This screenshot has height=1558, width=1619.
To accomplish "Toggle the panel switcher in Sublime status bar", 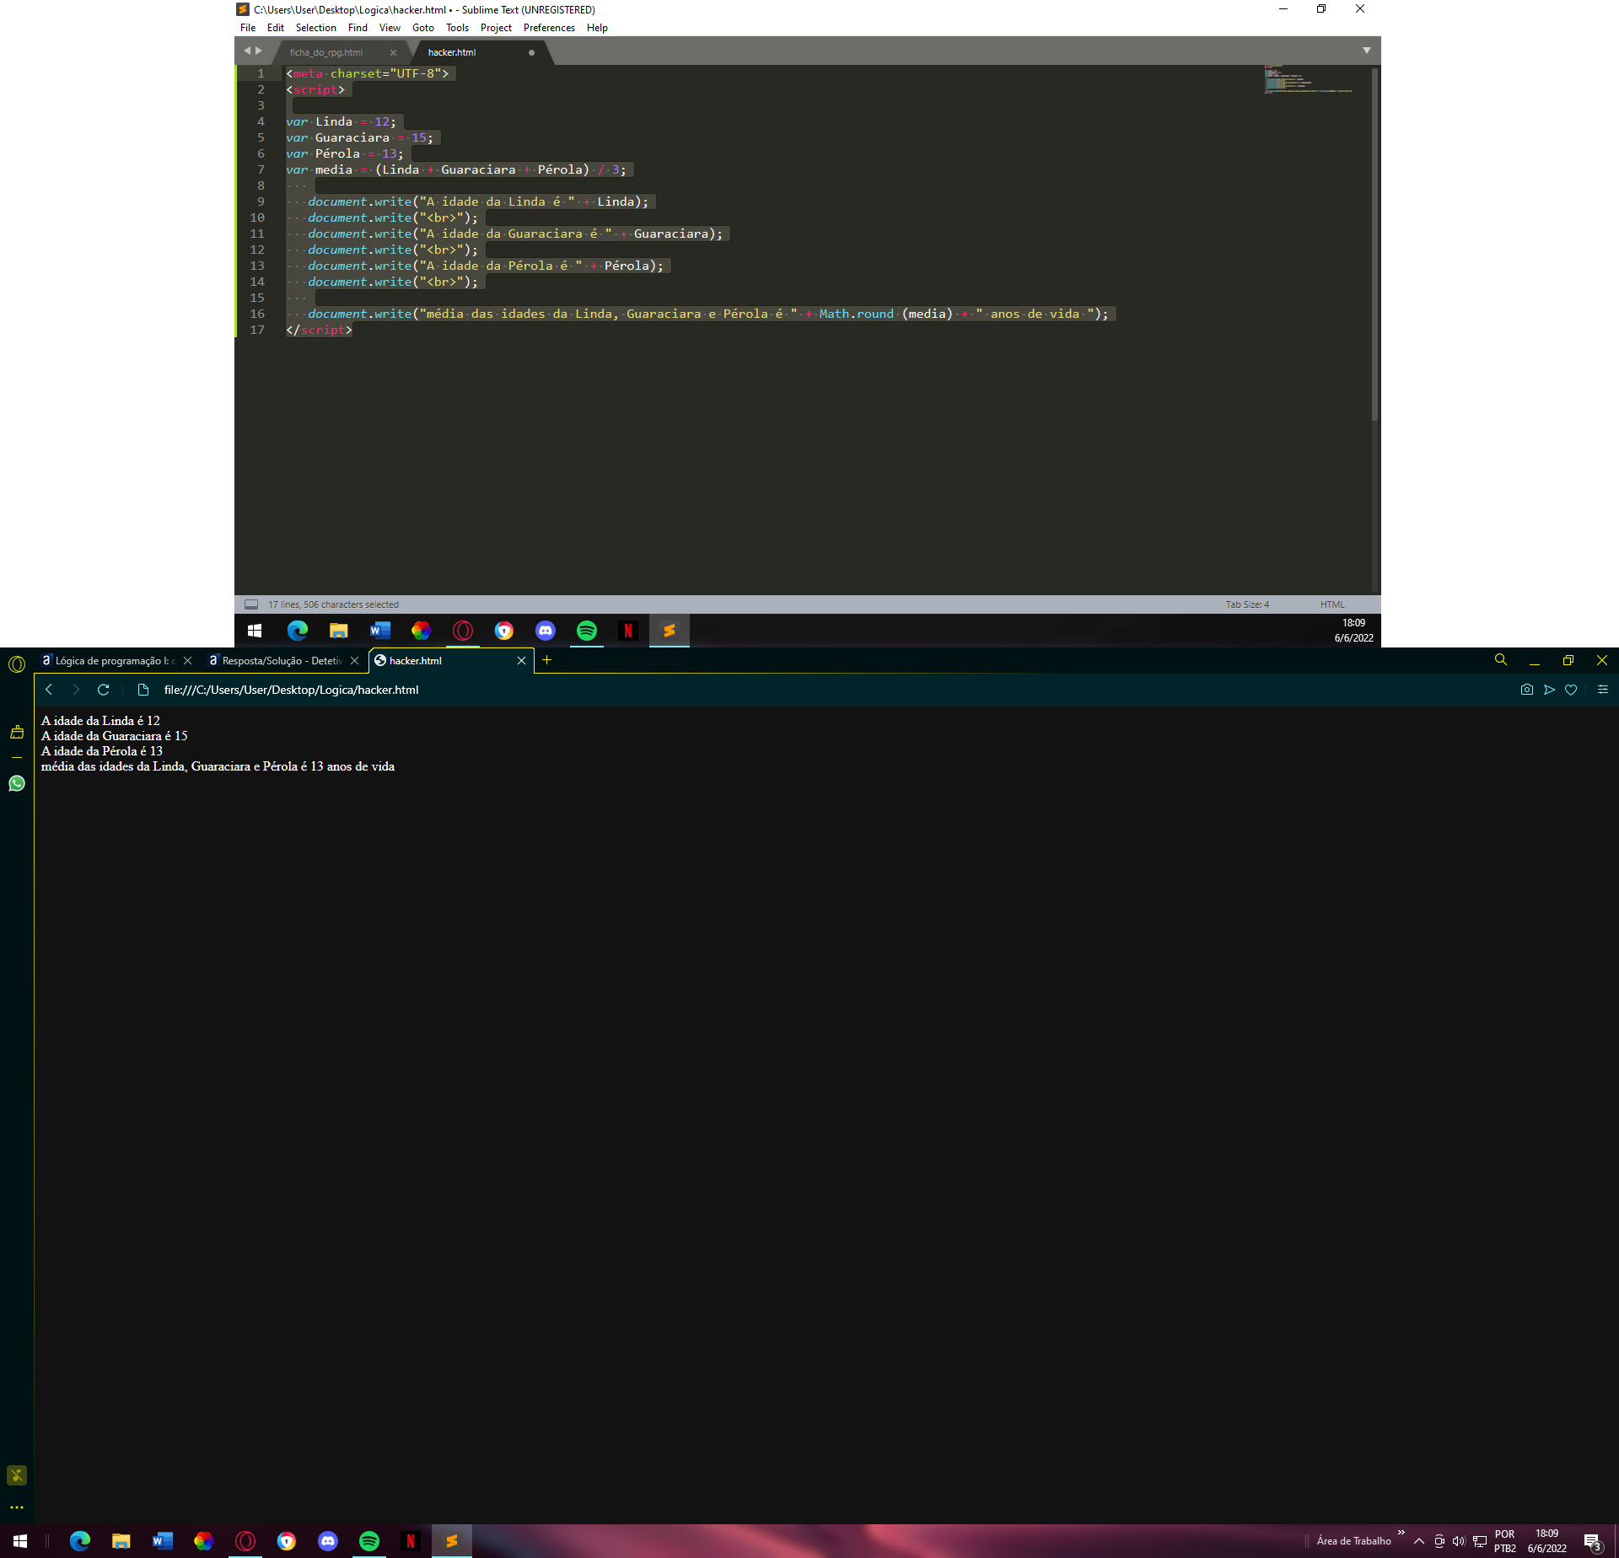I will click(x=251, y=604).
